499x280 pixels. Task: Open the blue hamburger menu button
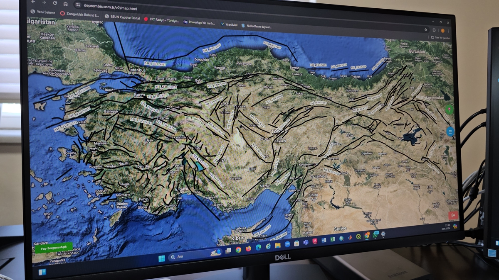click(450, 131)
